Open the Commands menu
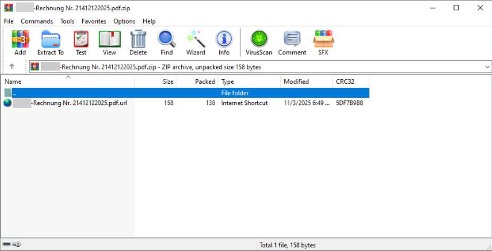 (x=37, y=21)
